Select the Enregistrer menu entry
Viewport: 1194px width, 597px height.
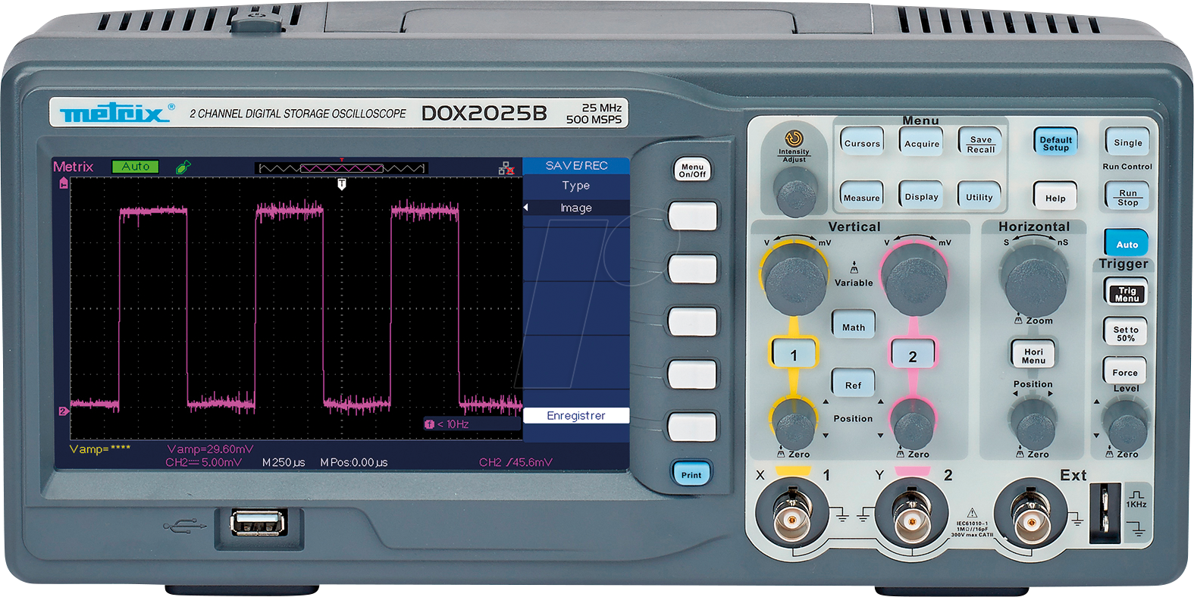[x=576, y=415]
